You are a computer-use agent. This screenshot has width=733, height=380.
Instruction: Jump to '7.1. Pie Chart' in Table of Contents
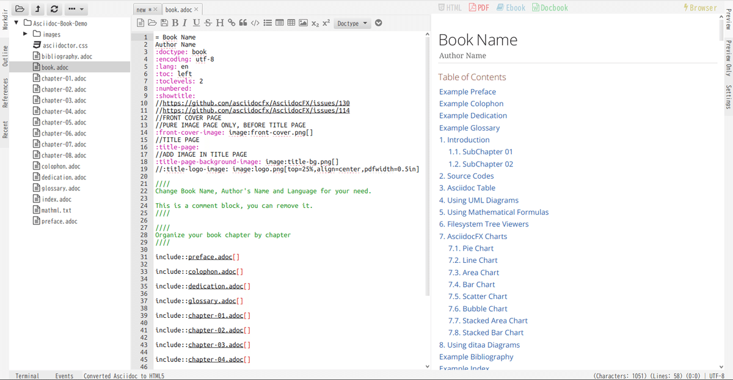[x=471, y=248]
